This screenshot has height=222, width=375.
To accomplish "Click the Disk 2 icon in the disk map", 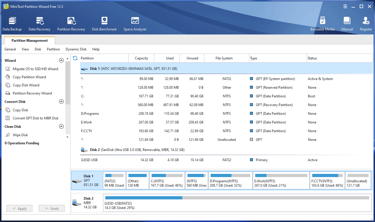I will (x=77, y=203).
